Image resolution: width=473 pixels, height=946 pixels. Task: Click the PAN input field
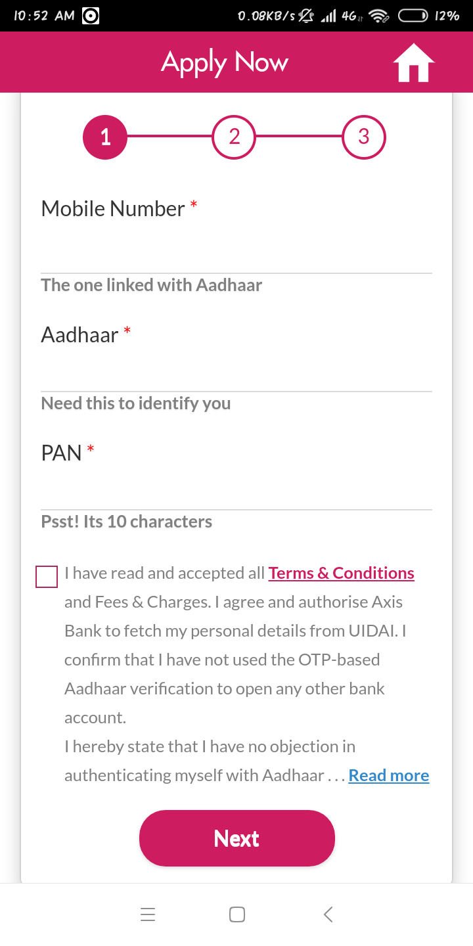[236, 489]
